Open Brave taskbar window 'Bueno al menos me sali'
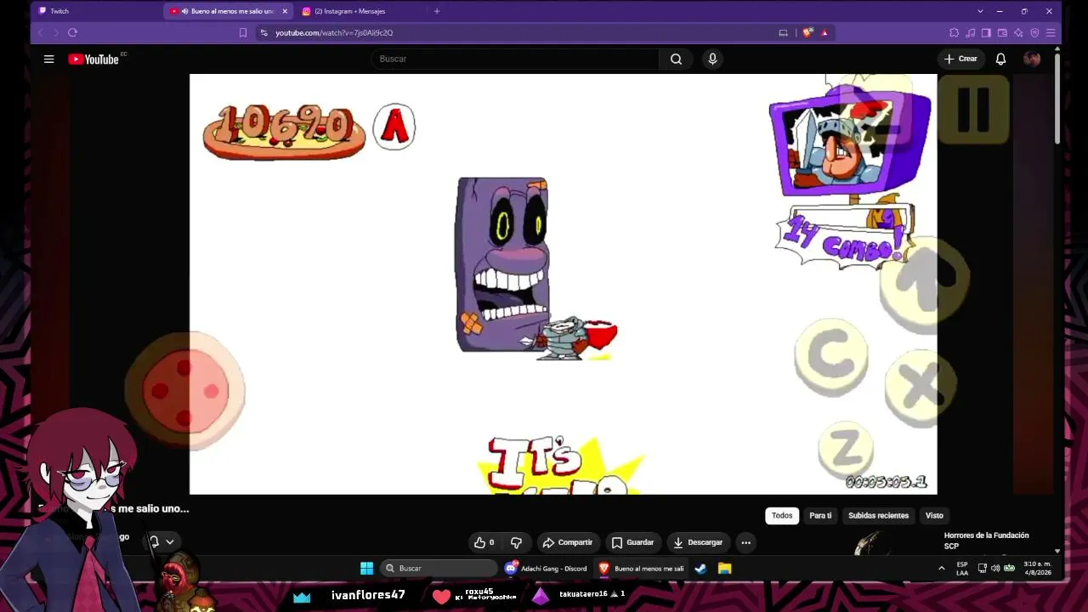 pyautogui.click(x=642, y=568)
